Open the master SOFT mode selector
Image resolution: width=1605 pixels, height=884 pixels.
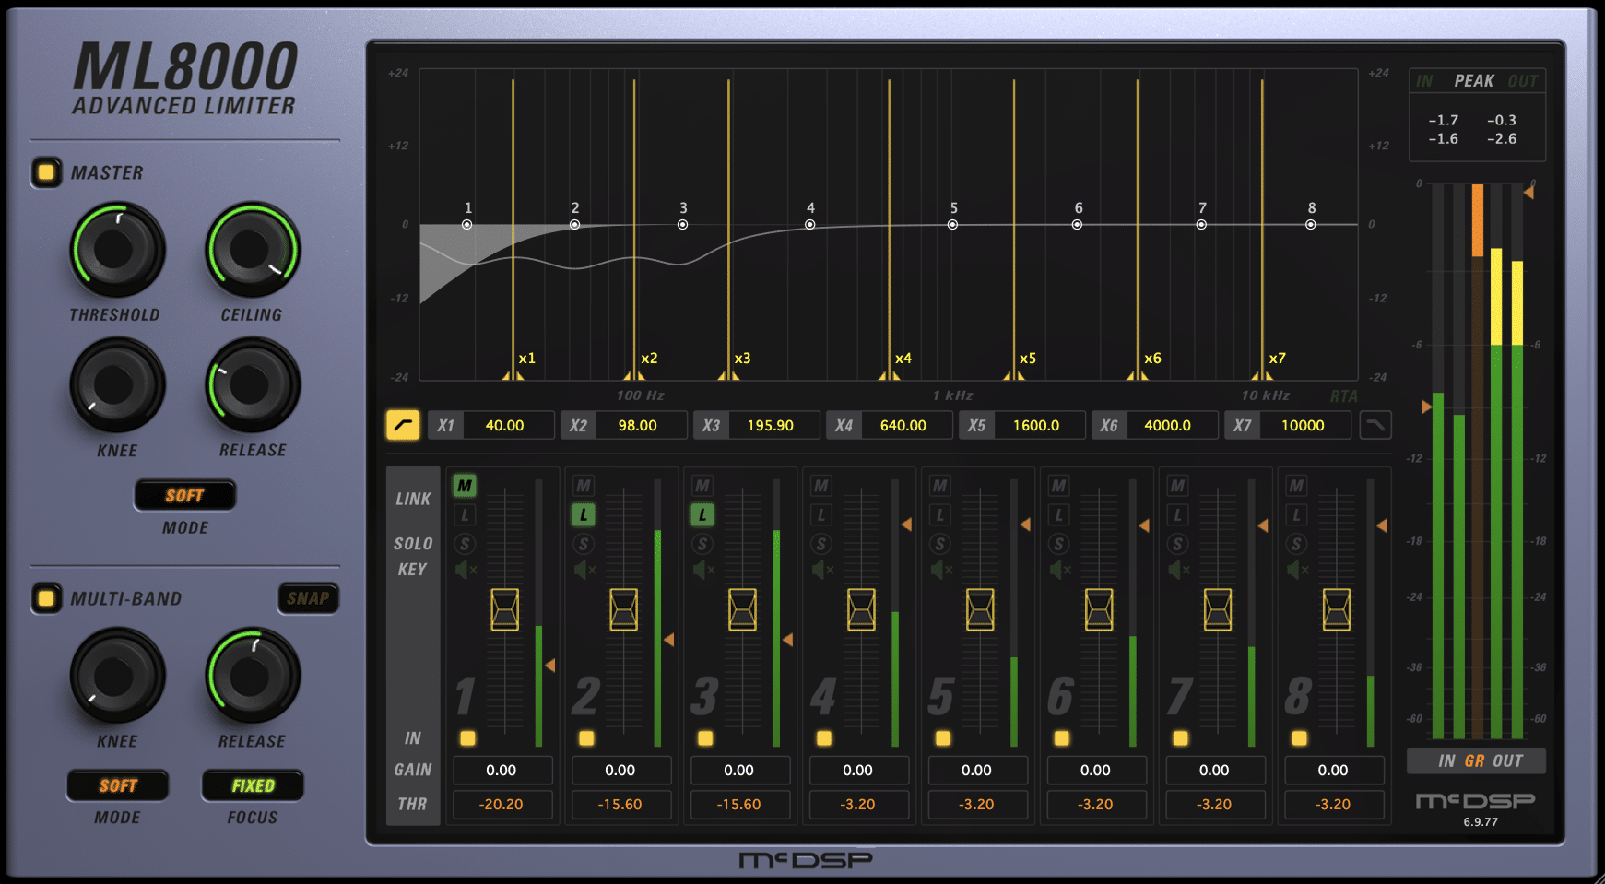185,496
